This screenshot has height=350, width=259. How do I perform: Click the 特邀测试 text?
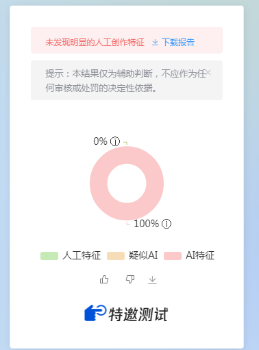(138, 314)
